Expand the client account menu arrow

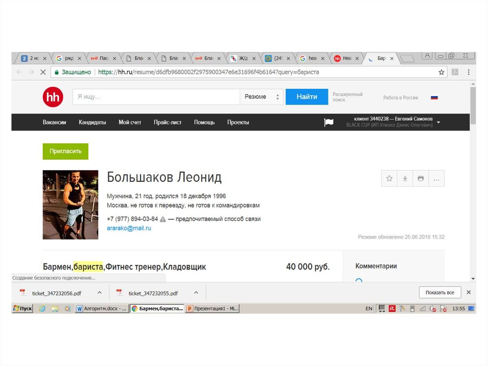pyautogui.click(x=438, y=122)
